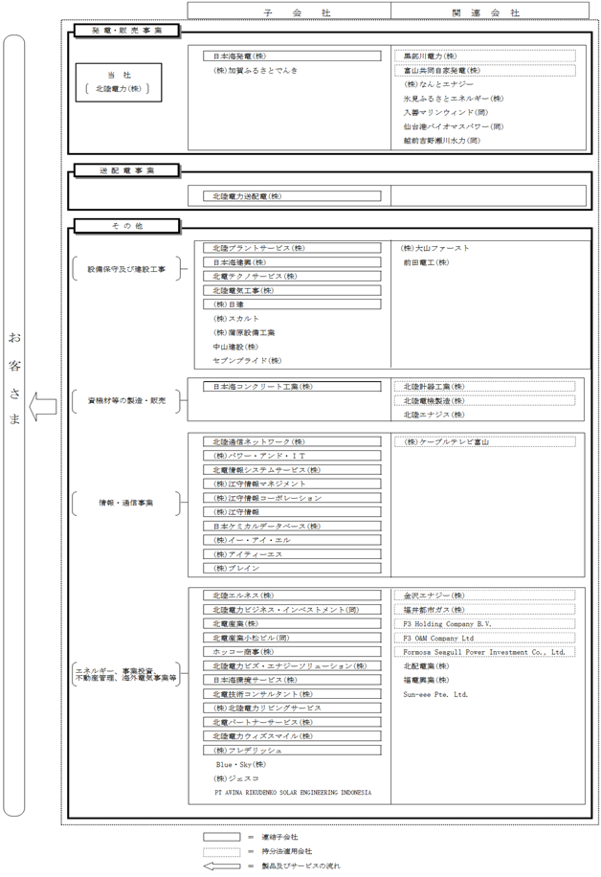
Task: Select 福井都市ガス(株) dotted box
Action: point(484,610)
